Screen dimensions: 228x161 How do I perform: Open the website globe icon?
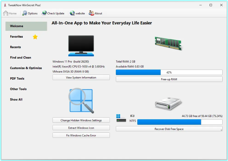[72, 13]
